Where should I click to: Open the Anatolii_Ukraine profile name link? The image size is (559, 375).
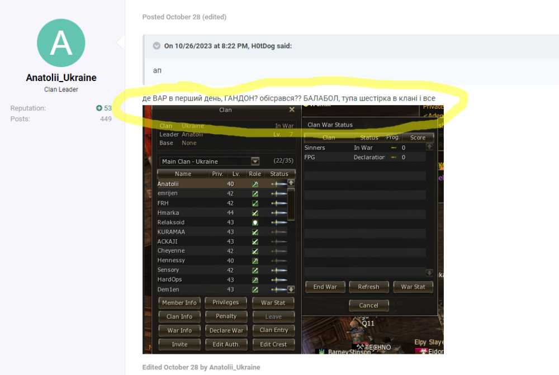tap(61, 78)
